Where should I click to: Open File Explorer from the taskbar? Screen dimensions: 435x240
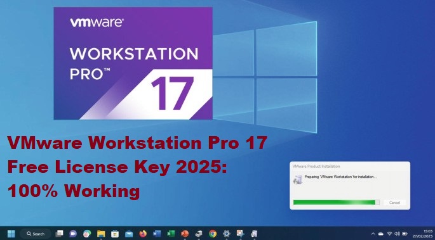(101, 234)
